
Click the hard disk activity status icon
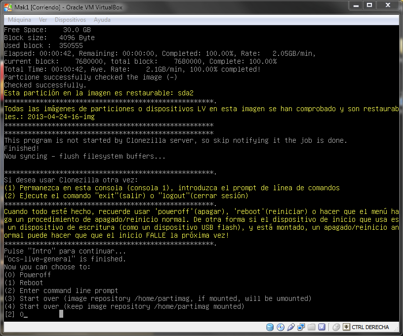tap(270, 327)
